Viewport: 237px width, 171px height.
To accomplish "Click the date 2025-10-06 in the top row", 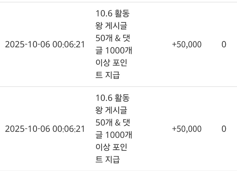I will pos(28,45).
